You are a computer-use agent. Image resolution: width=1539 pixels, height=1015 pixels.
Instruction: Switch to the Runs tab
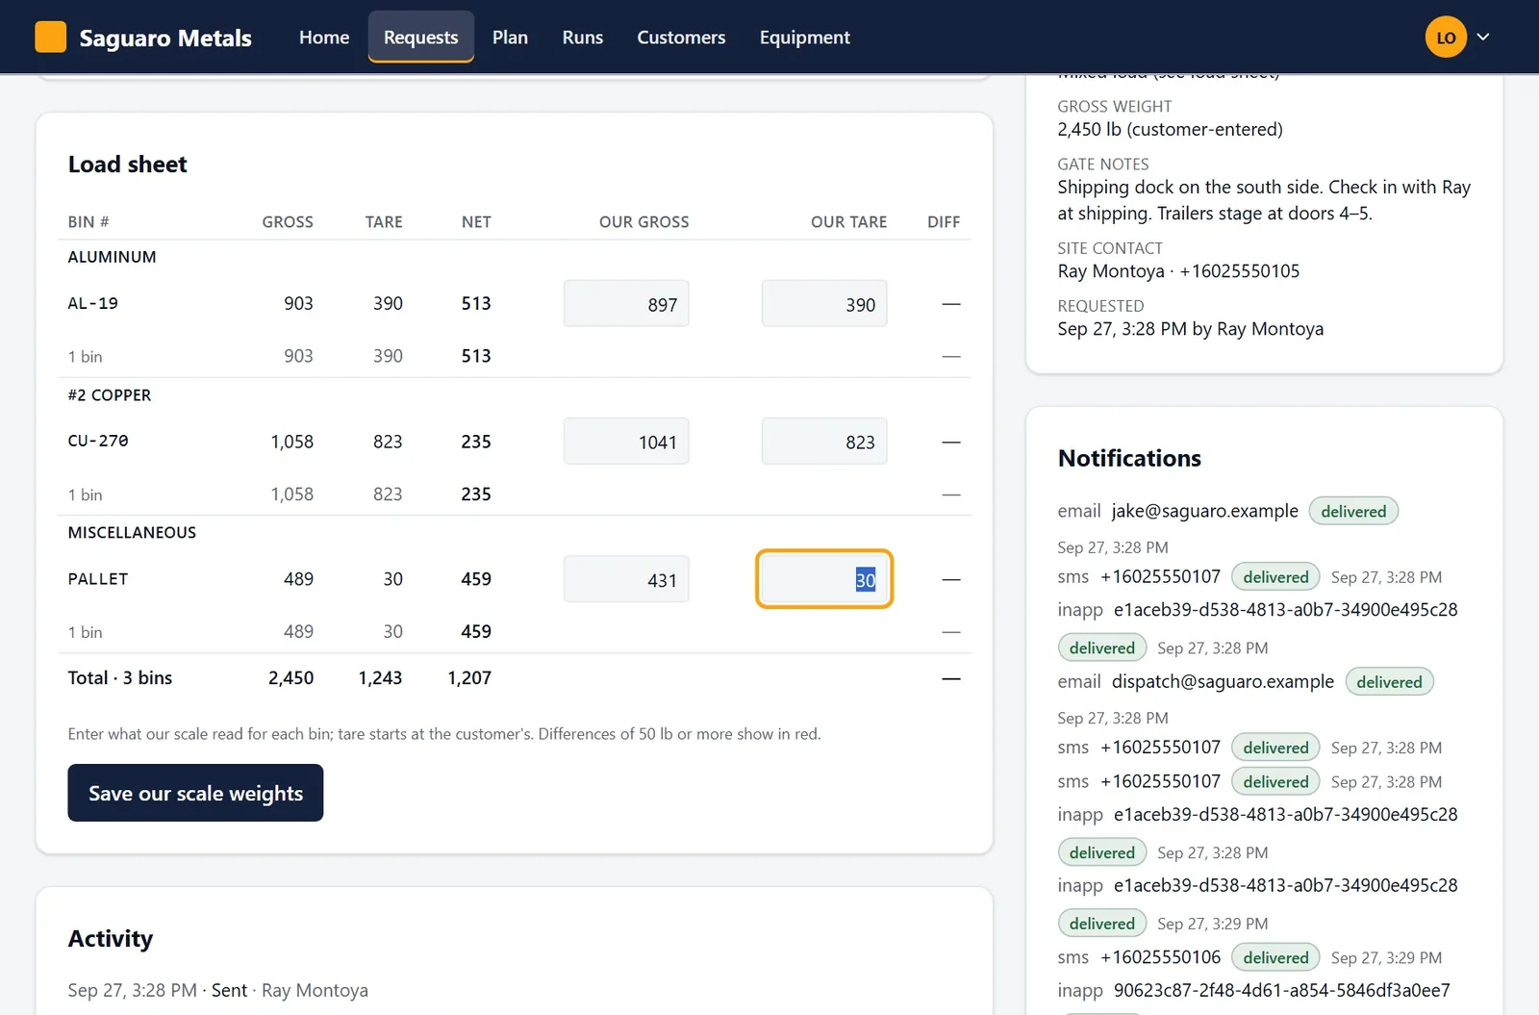pyautogui.click(x=583, y=38)
